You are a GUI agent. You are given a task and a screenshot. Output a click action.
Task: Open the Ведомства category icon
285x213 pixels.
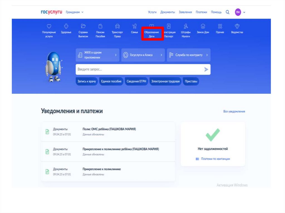point(237,26)
